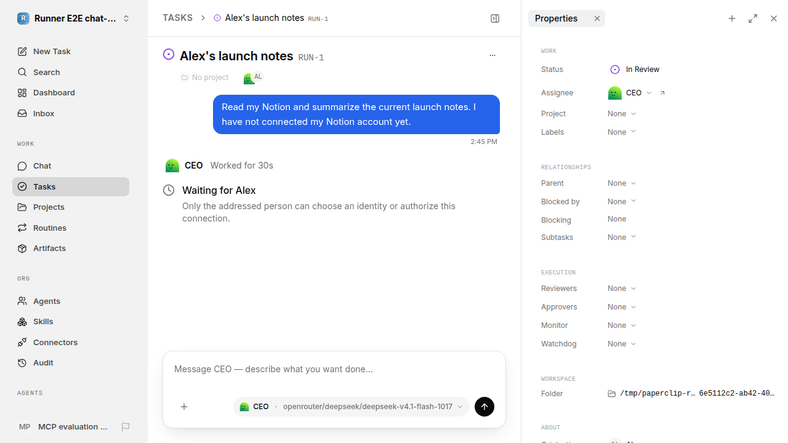This screenshot has width=788, height=443.
Task: Toggle the side panel layout icon
Action: pyautogui.click(x=495, y=18)
